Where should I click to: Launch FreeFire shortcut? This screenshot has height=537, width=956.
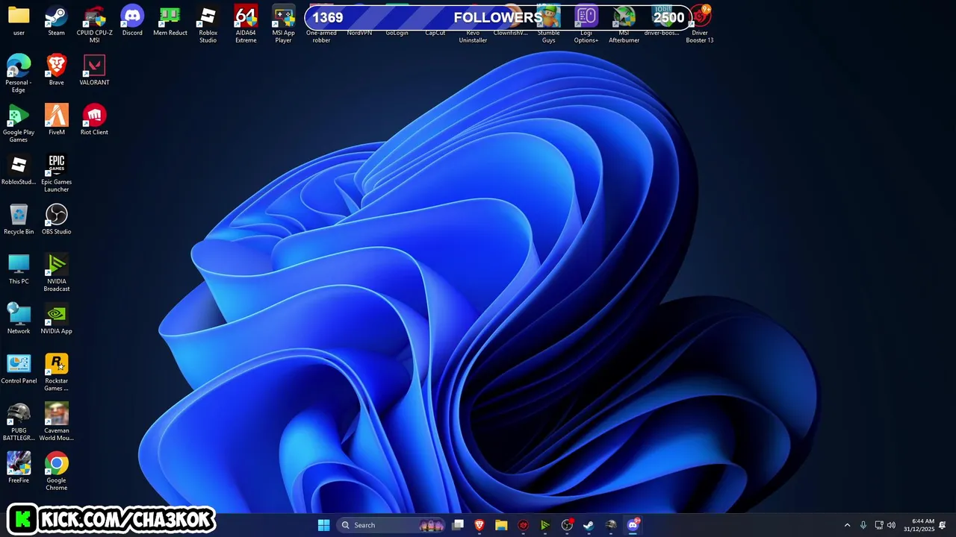pos(19,463)
